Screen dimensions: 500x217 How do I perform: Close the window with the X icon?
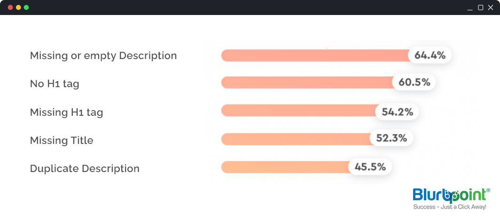tap(491, 7)
